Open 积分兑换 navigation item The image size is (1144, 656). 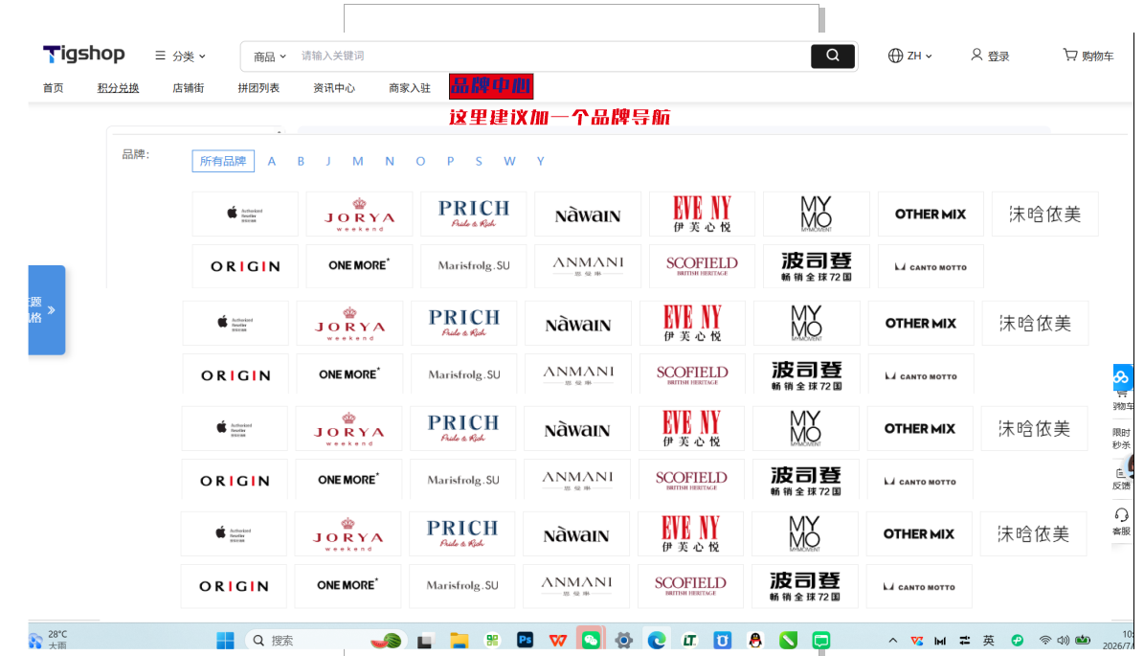tap(118, 88)
